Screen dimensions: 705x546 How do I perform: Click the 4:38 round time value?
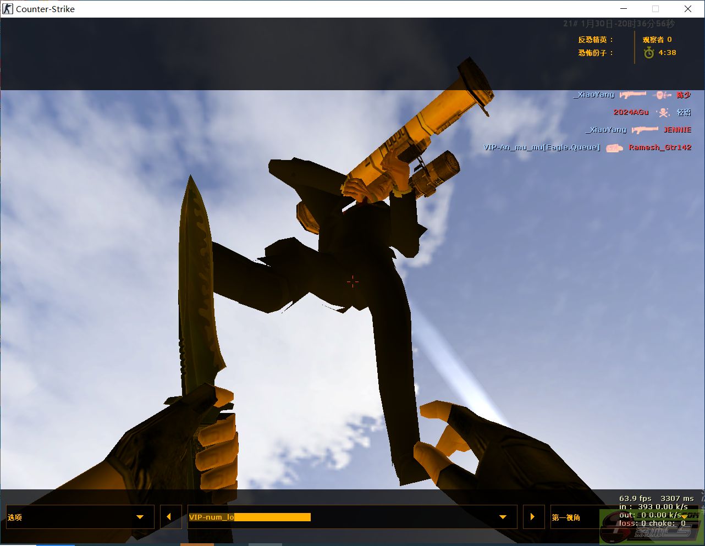(x=668, y=53)
